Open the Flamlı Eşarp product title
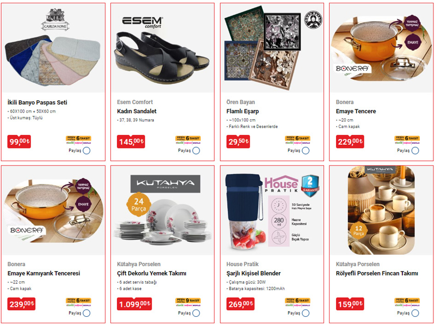 click(x=243, y=112)
